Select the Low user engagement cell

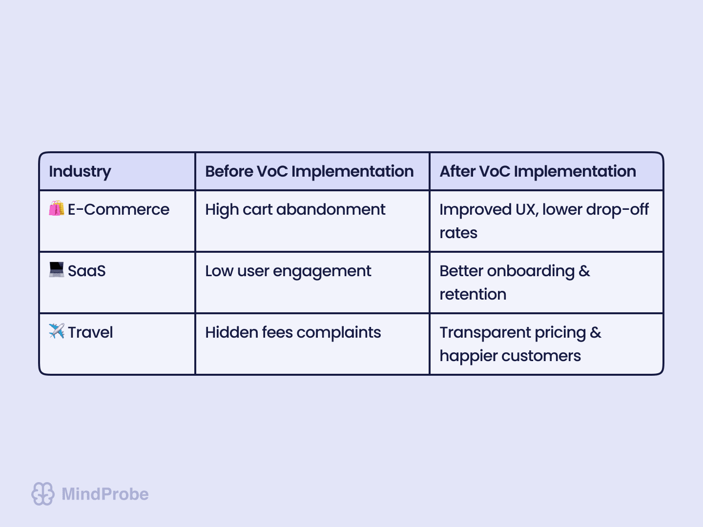point(288,271)
